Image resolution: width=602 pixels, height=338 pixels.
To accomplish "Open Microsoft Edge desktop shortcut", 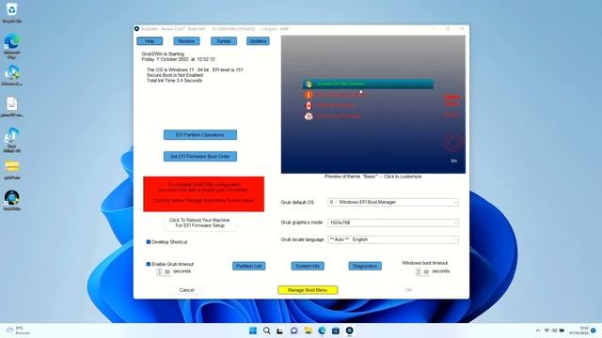I will coord(12,45).
